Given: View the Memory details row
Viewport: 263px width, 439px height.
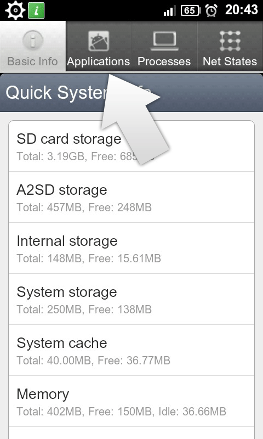Looking at the screenshot, I should click(x=131, y=401).
